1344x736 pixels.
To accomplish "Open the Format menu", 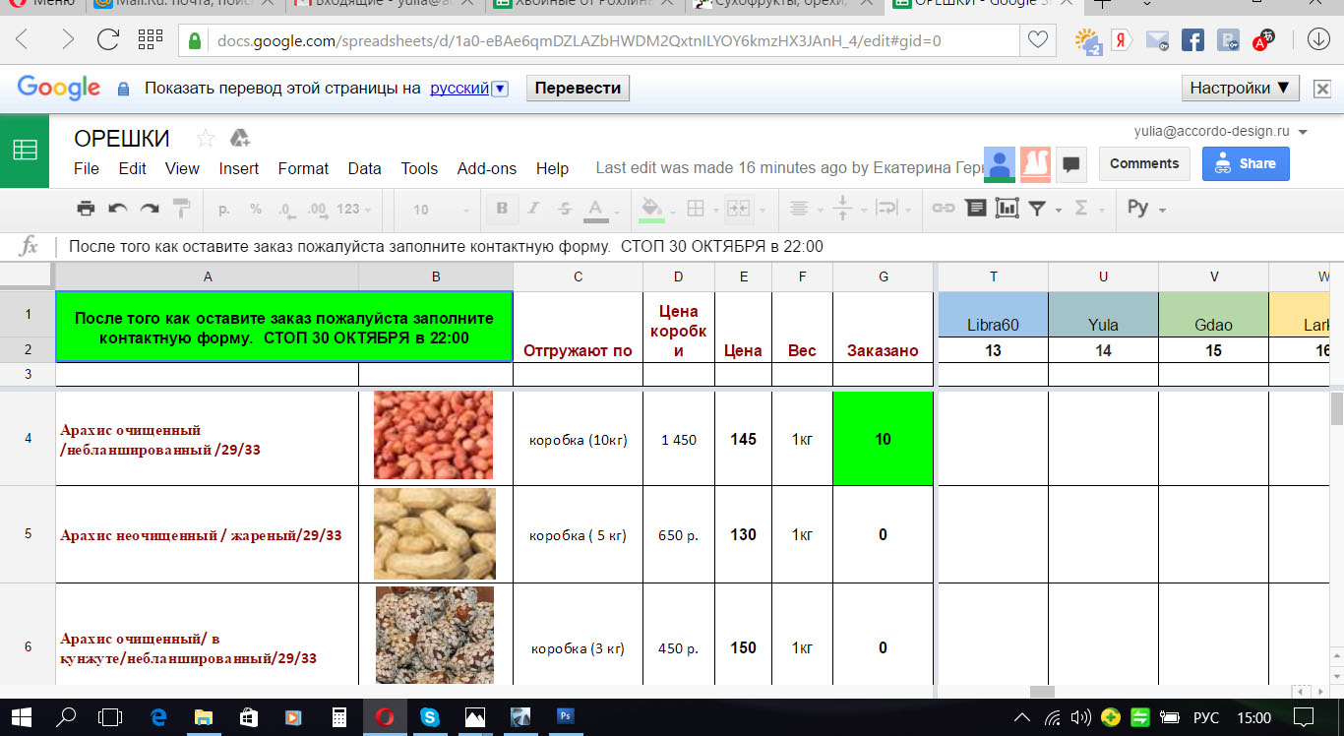I will tap(303, 168).
